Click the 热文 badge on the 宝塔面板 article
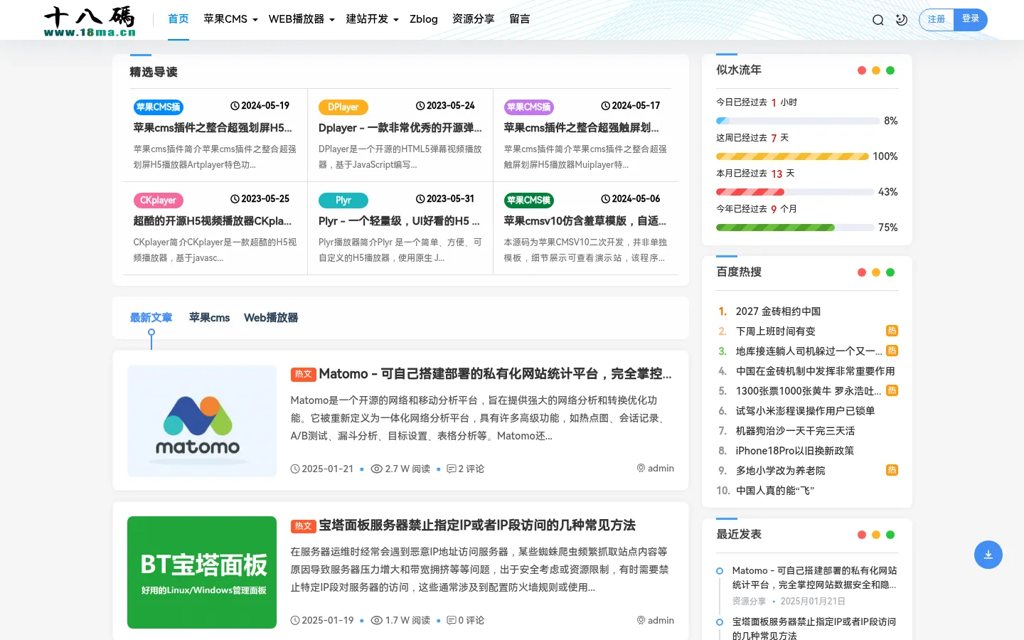This screenshot has width=1024, height=640. pyautogui.click(x=303, y=526)
